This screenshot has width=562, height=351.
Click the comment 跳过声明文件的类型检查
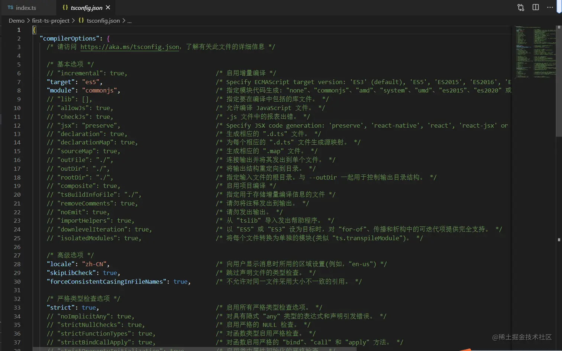click(266, 273)
